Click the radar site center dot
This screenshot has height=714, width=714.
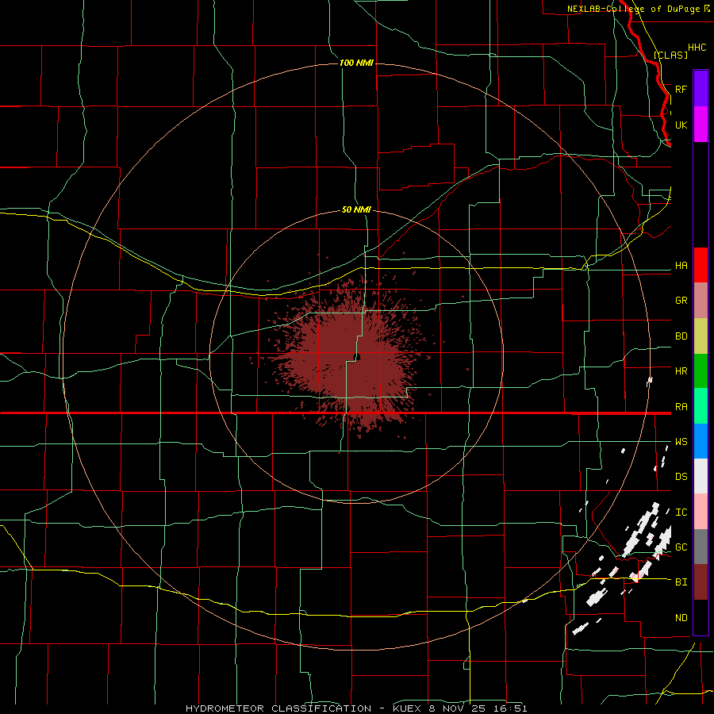[x=357, y=357]
